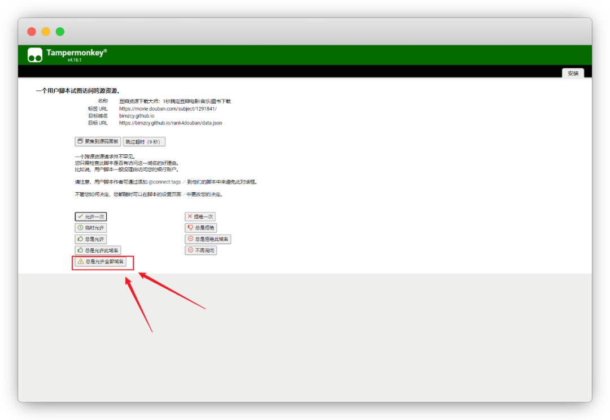
Task: Open the 安装 tab
Action: 573,73
